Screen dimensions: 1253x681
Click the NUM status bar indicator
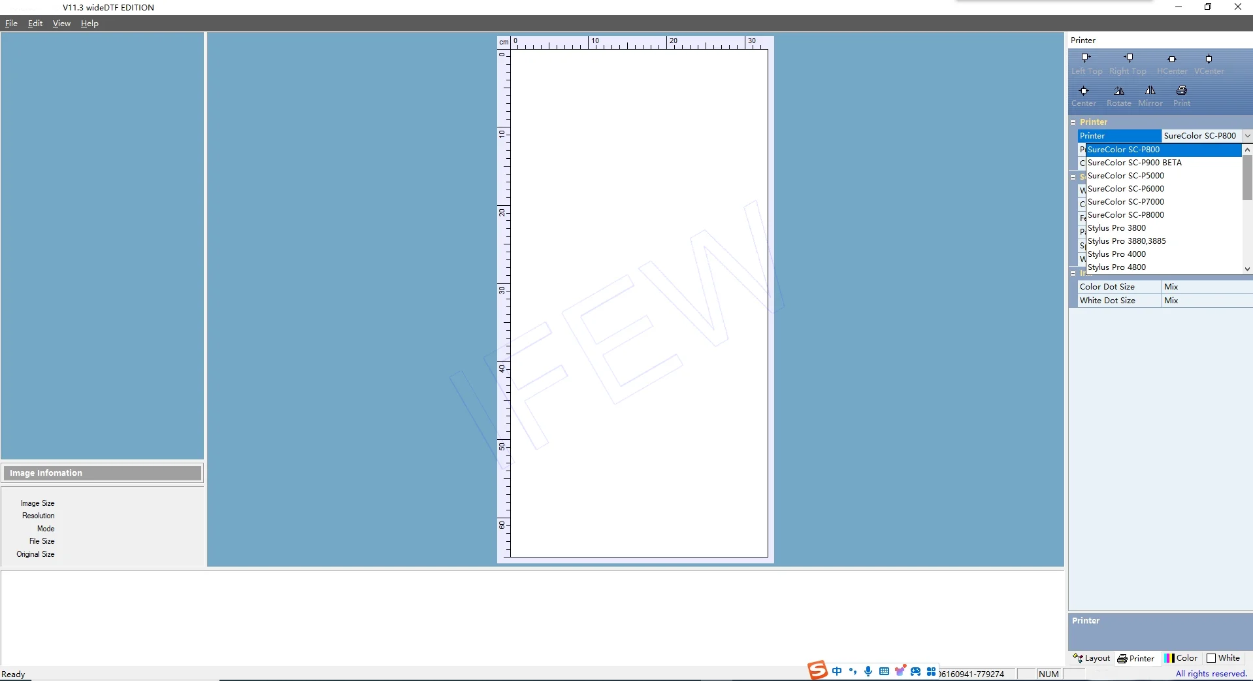click(1049, 674)
